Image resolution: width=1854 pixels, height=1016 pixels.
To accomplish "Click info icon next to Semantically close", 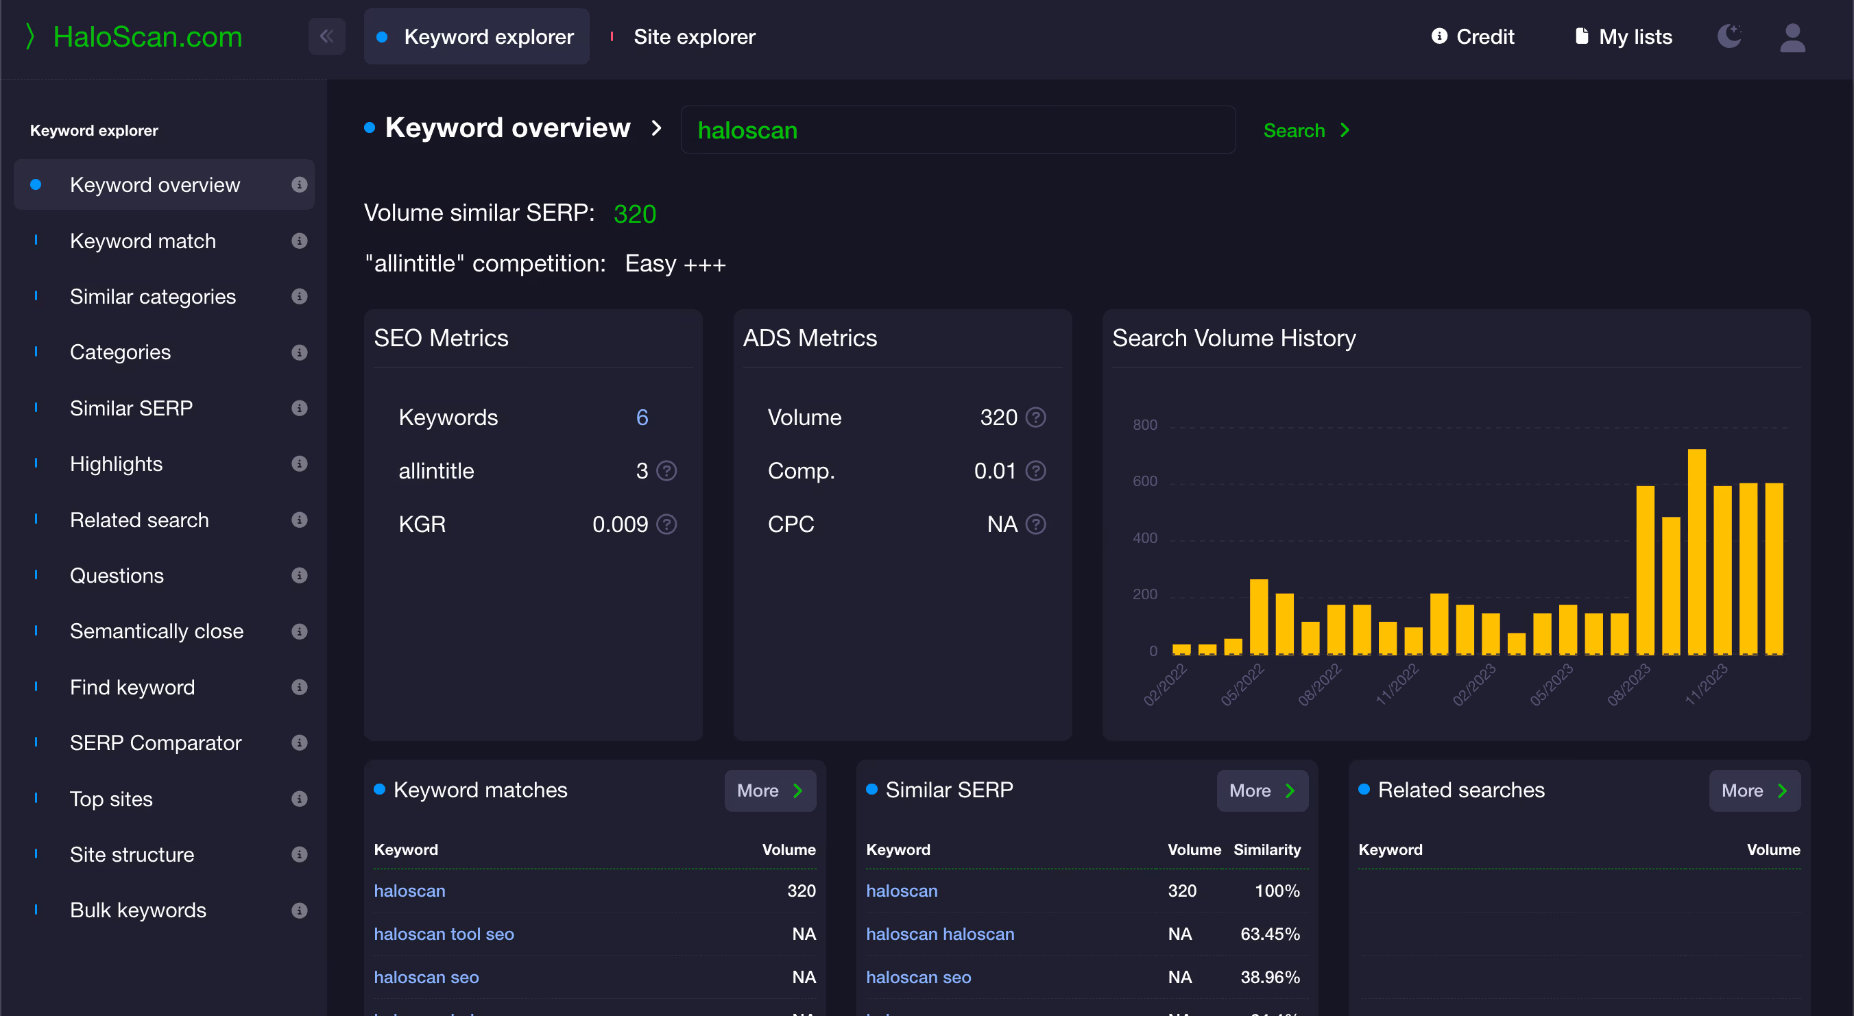I will [x=300, y=631].
